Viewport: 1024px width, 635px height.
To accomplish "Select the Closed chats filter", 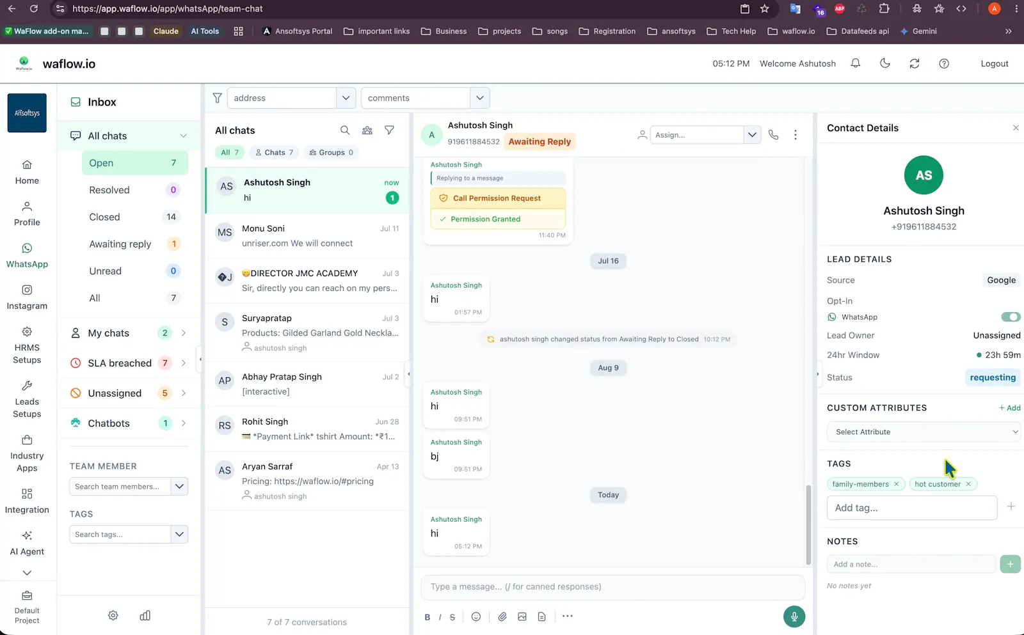I will click(135, 217).
